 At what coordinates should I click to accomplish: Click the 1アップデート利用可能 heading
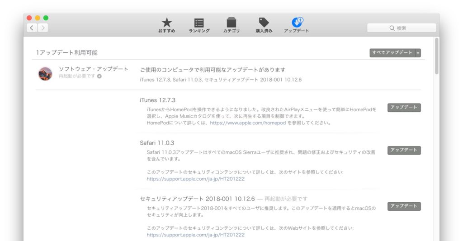(67, 53)
